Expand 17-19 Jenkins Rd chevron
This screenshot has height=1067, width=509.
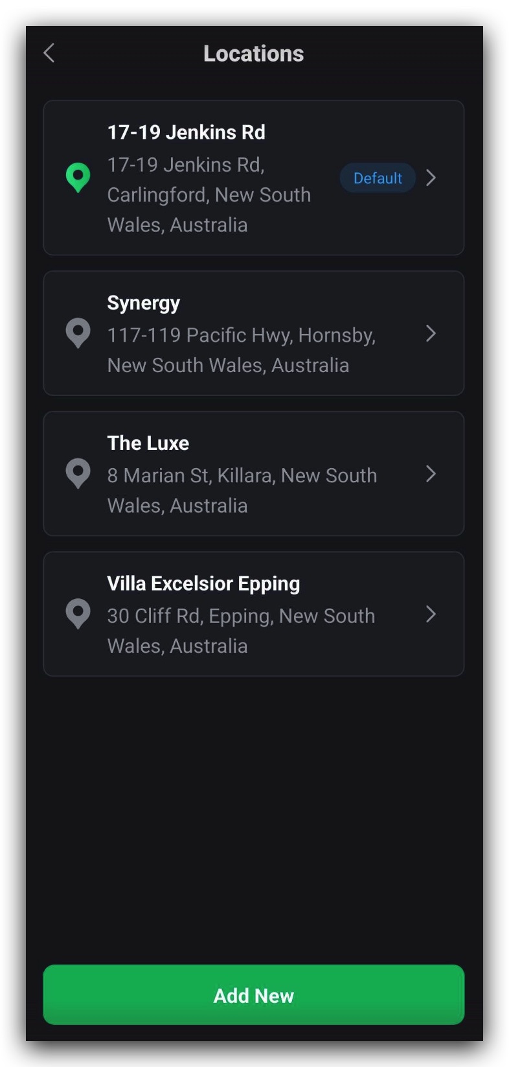pyautogui.click(x=431, y=178)
